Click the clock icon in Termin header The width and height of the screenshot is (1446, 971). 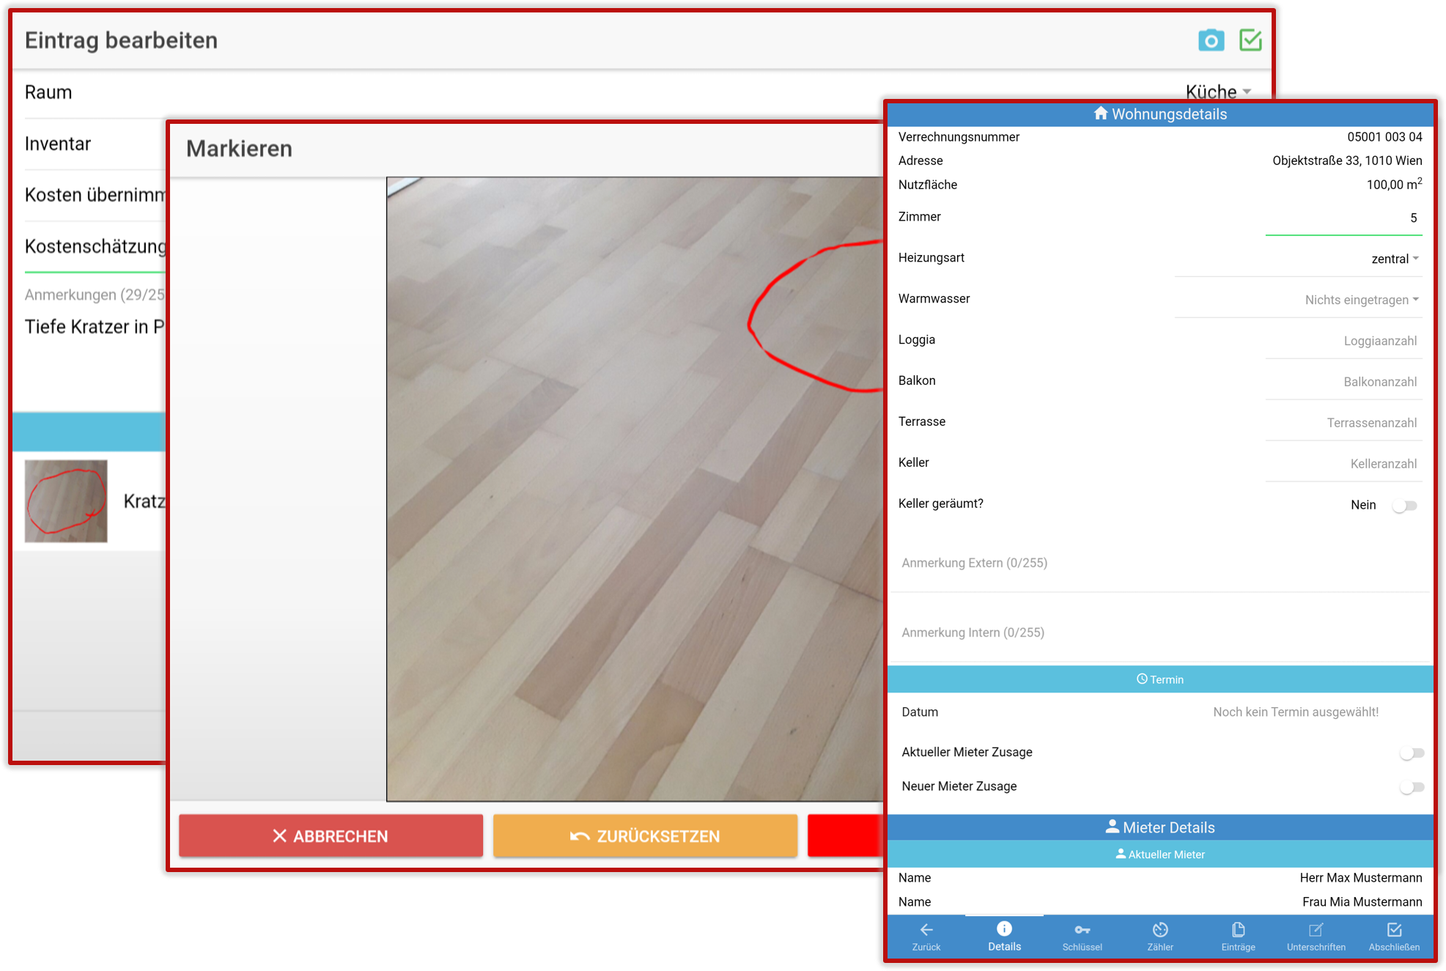1142,679
